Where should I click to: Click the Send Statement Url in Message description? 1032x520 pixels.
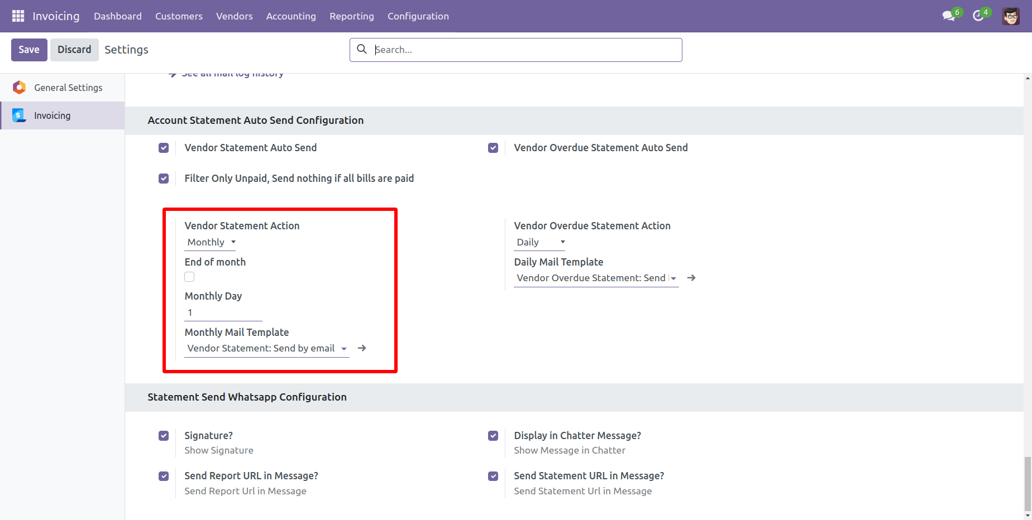583,491
